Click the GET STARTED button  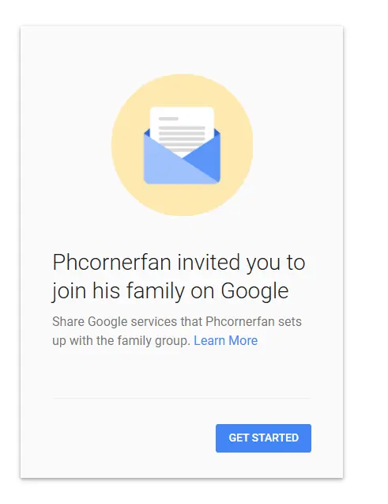coord(263,438)
